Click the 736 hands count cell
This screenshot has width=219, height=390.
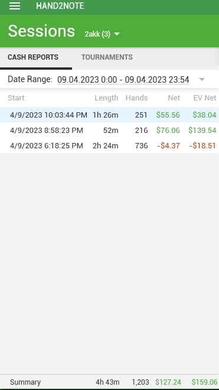142,145
